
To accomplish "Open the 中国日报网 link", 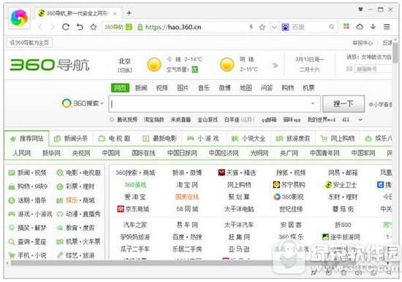I will (182, 153).
